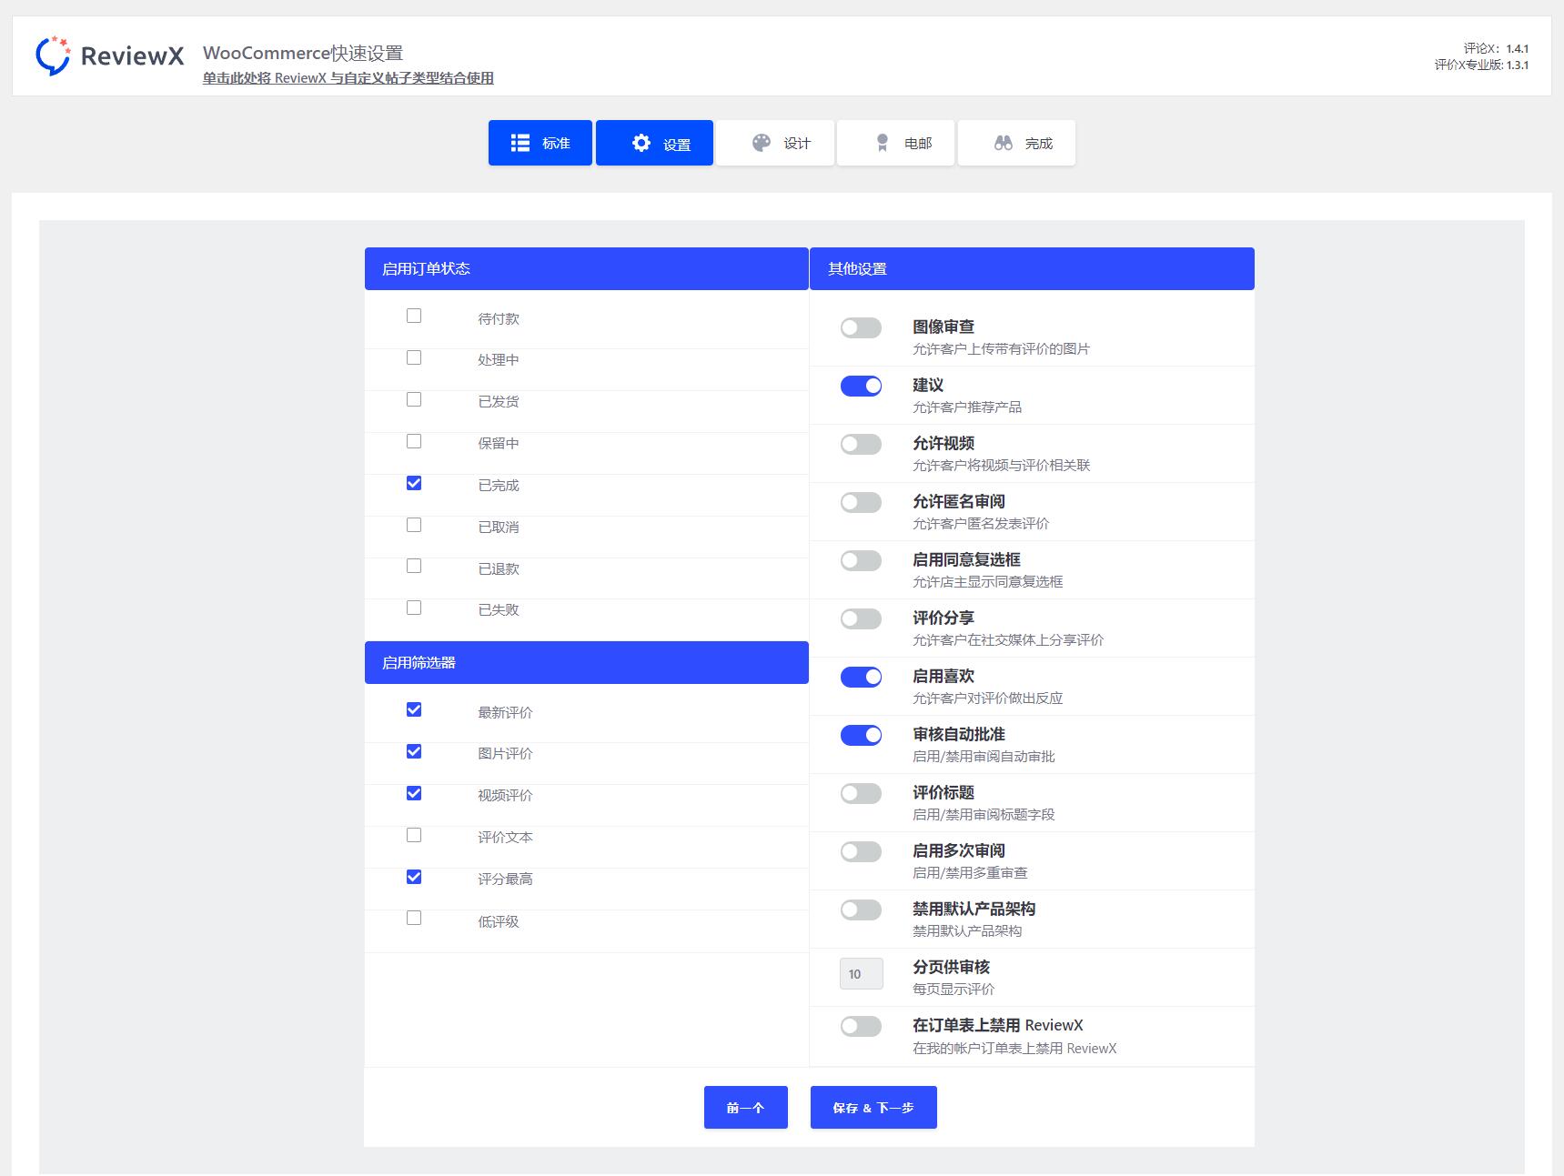Turn on the 评价分享 toggle
Viewport: 1564px width, 1176px height.
[861, 618]
